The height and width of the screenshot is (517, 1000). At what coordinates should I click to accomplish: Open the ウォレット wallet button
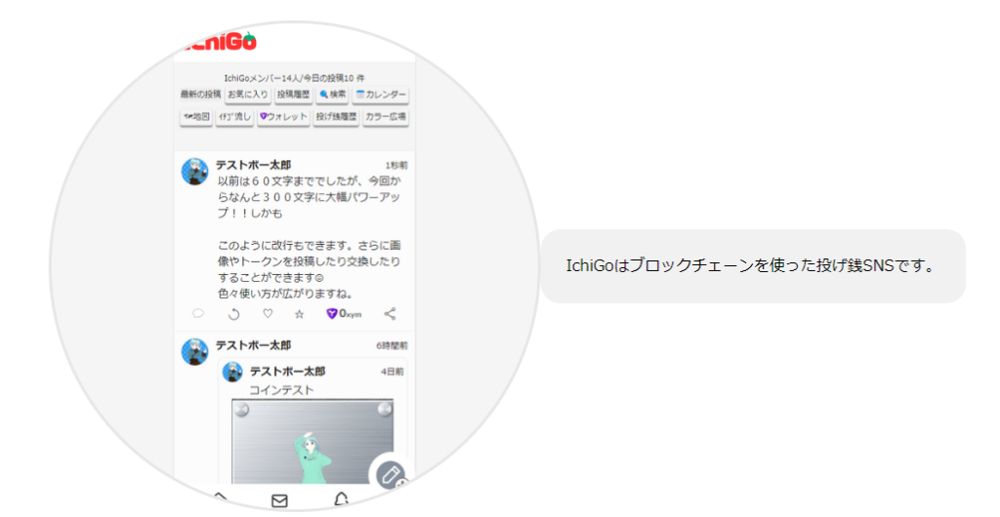tap(283, 117)
